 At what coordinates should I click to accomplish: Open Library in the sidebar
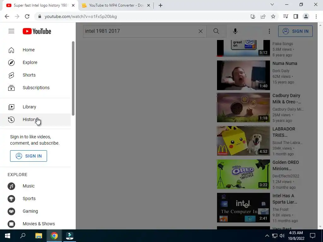pos(35,107)
